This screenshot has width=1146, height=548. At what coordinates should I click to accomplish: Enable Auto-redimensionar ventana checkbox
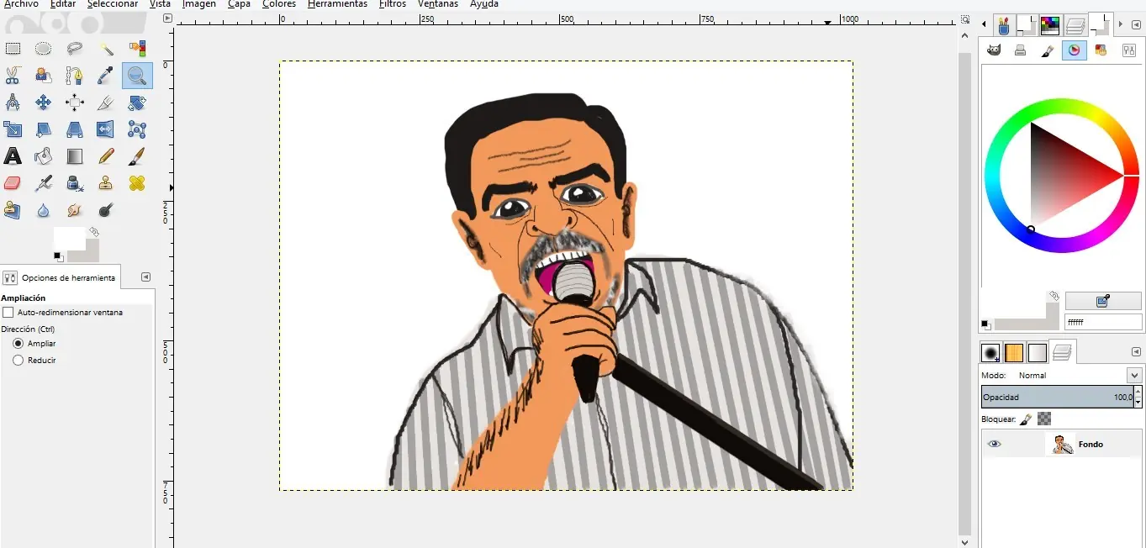pyautogui.click(x=8, y=313)
